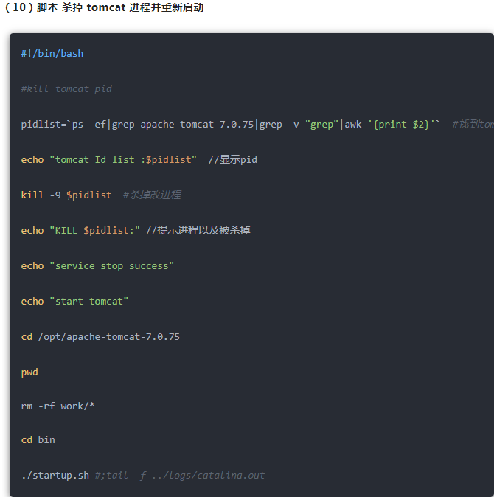Click the 'cd bin' command line
494x497 pixels.
click(38, 440)
